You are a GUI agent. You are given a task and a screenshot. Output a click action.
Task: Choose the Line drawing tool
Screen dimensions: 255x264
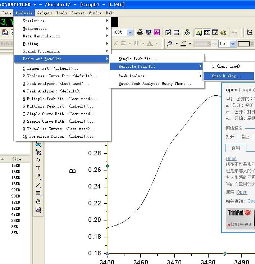coord(38,185)
